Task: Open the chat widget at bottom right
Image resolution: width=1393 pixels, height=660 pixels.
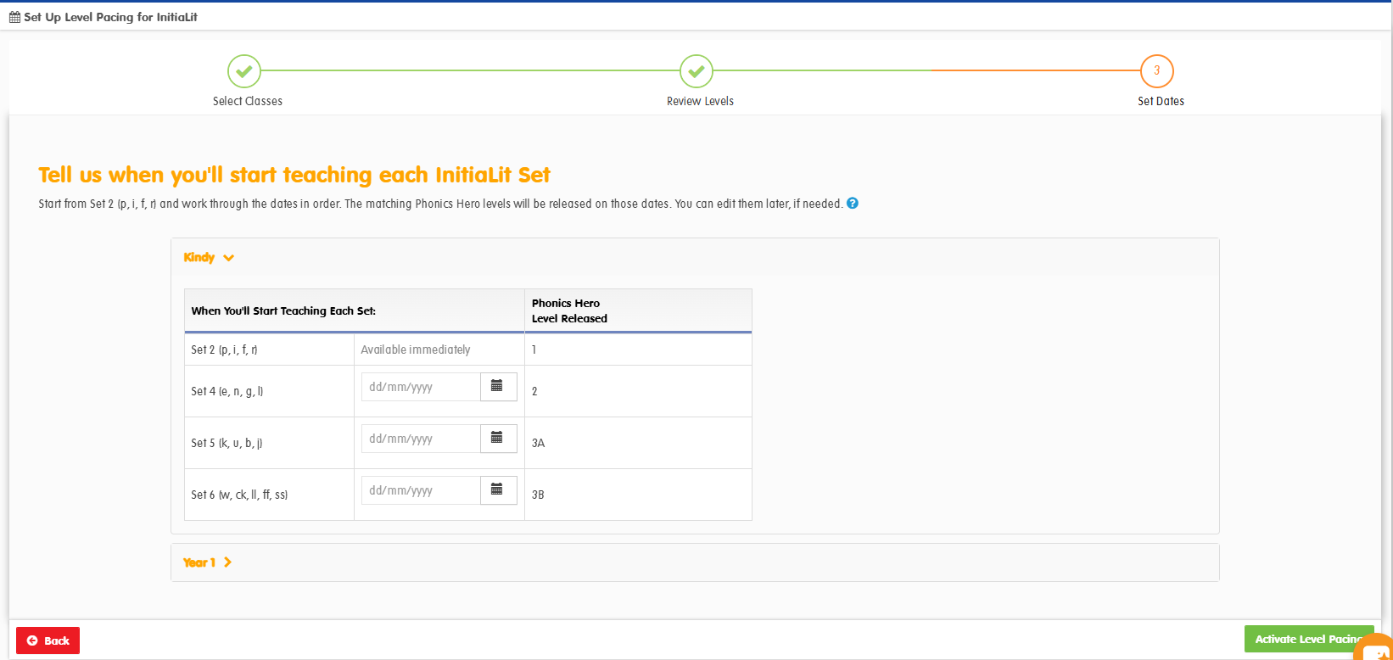Action: coord(1374,649)
